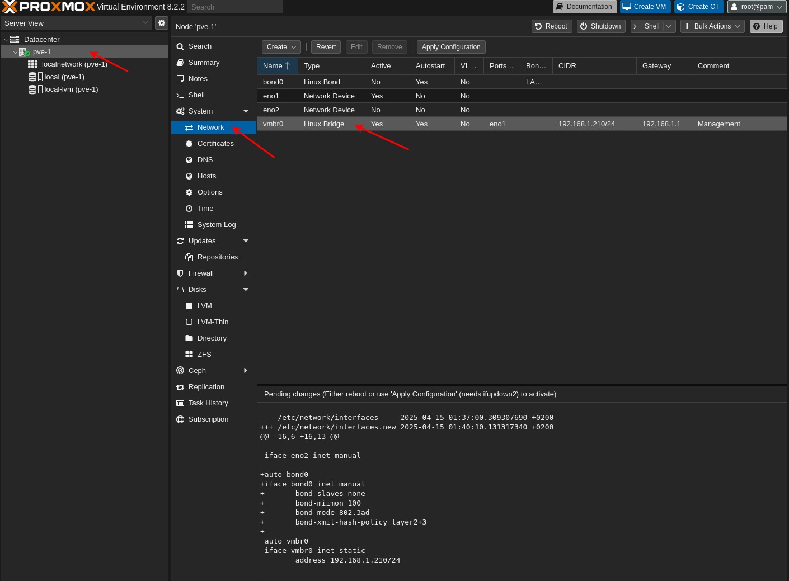This screenshot has width=789, height=581.
Task: Click the gear icon beside Server View
Action: point(162,23)
